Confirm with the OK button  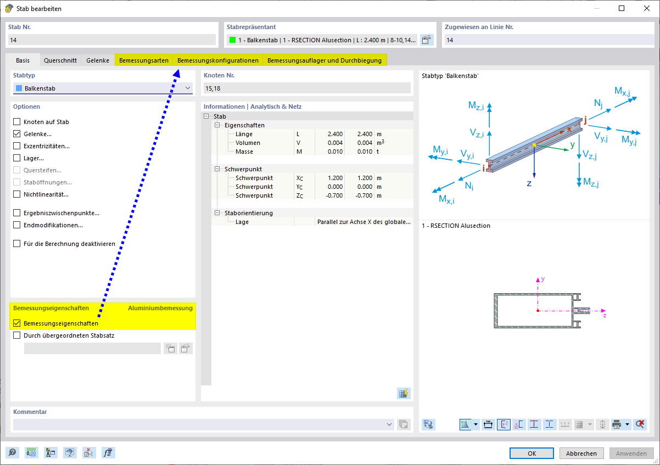(532, 453)
